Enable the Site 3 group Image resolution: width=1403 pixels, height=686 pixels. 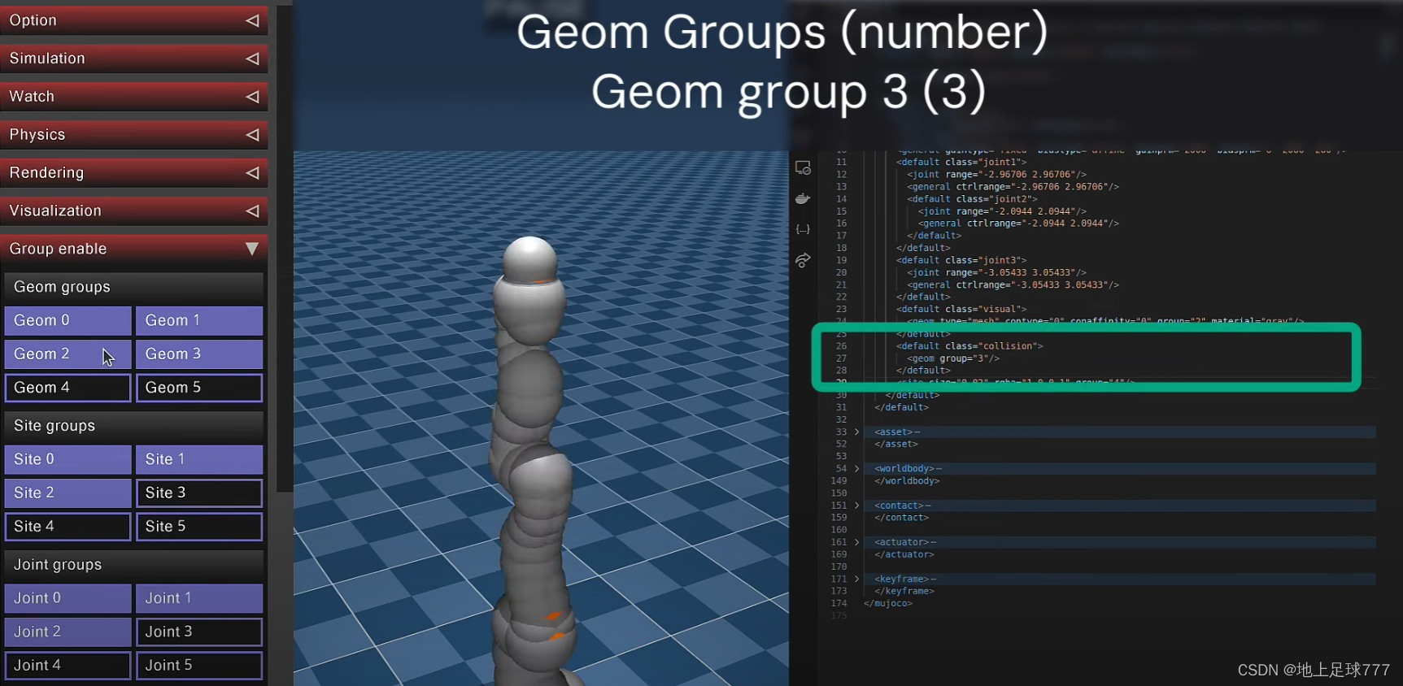coord(199,493)
